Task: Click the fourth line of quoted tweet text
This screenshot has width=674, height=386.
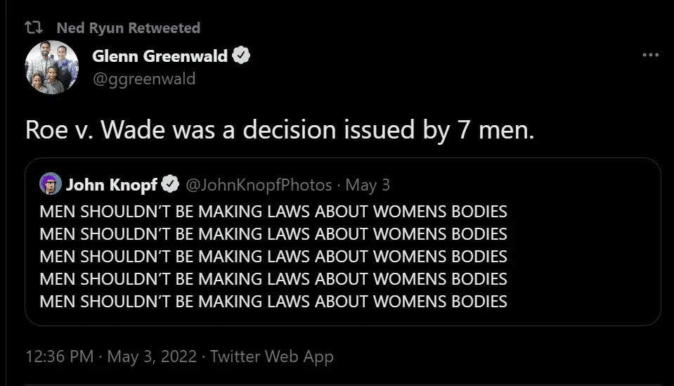Action: coord(273,279)
